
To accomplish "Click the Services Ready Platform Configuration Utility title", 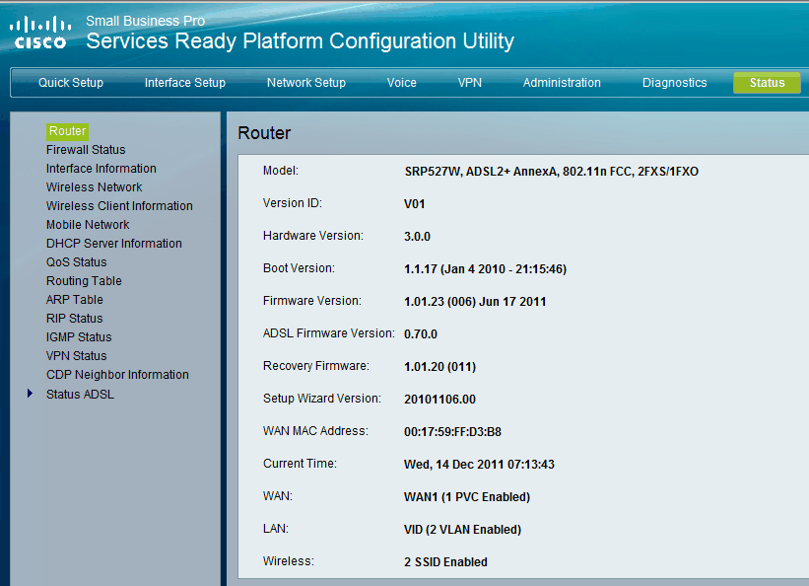I will pyautogui.click(x=300, y=41).
